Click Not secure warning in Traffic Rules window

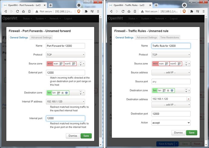pyautogui.click(x=149, y=12)
